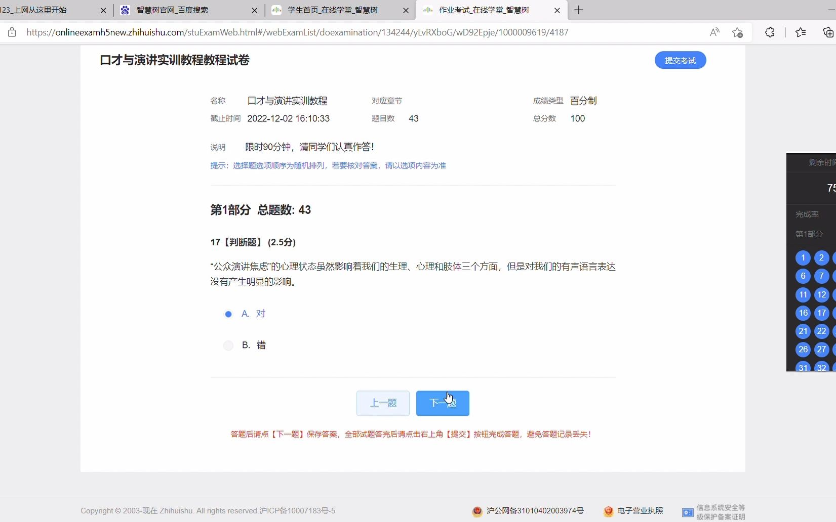The image size is (836, 522).
Task: Click the address bar URL
Action: coord(297,32)
